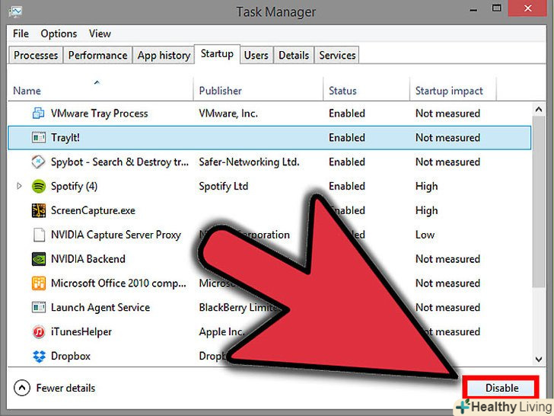Switch to the Details tab

click(x=294, y=55)
